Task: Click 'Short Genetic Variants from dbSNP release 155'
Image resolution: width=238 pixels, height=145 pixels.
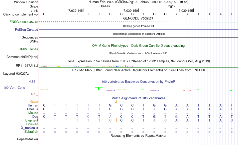Action: 138,53
